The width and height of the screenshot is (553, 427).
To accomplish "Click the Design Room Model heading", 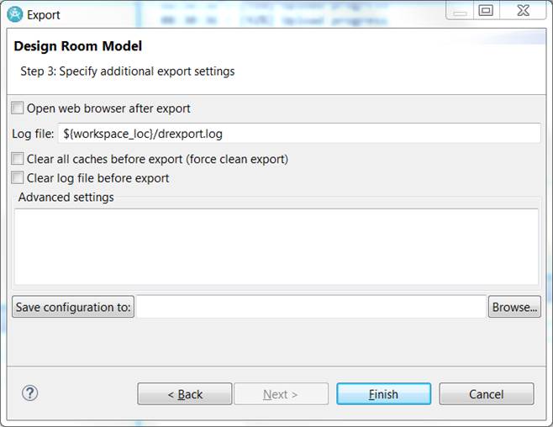I will (77, 46).
